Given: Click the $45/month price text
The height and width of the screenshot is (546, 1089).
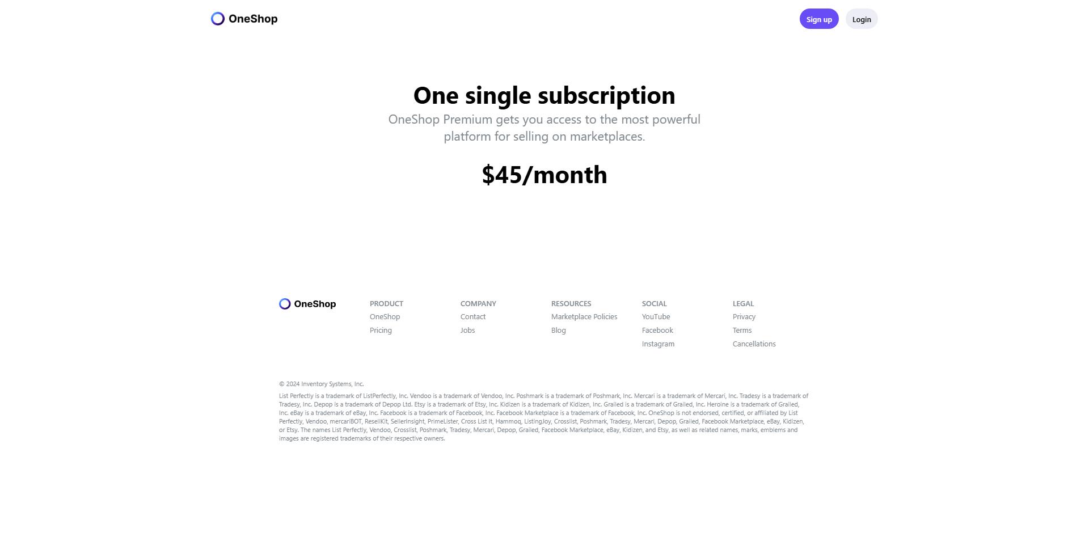Looking at the screenshot, I should point(544,175).
